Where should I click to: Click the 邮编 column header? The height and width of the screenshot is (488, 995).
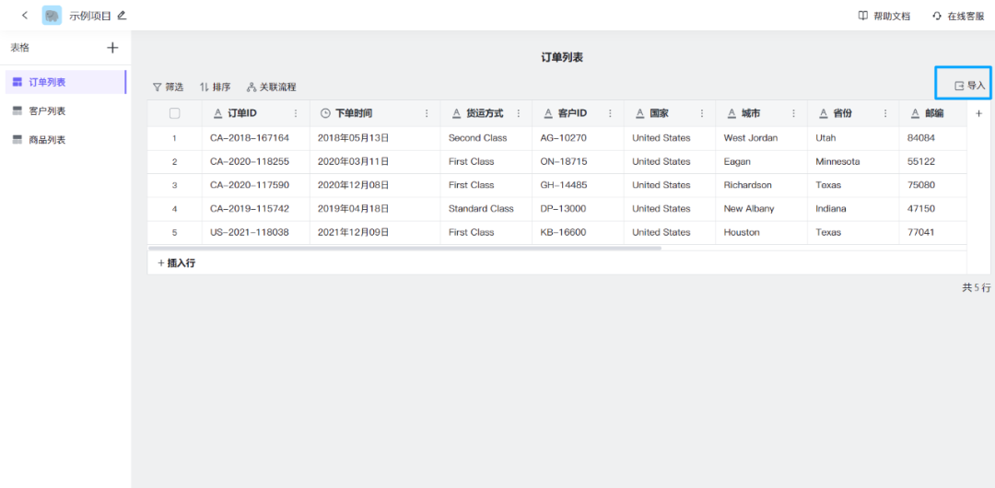[x=932, y=113]
